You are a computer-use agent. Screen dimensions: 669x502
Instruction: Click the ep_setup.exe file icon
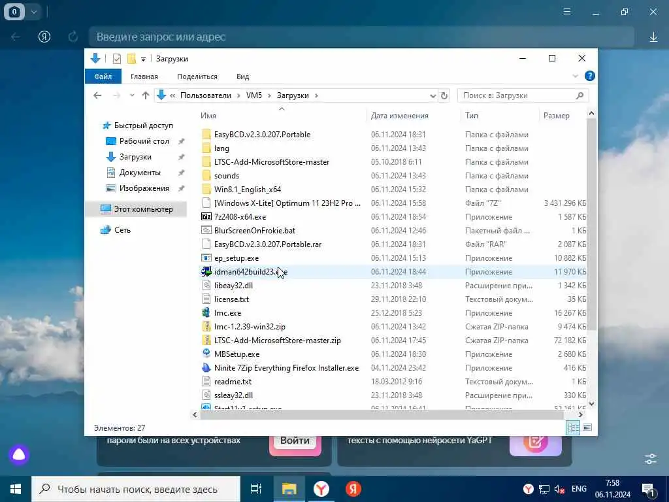(x=206, y=258)
